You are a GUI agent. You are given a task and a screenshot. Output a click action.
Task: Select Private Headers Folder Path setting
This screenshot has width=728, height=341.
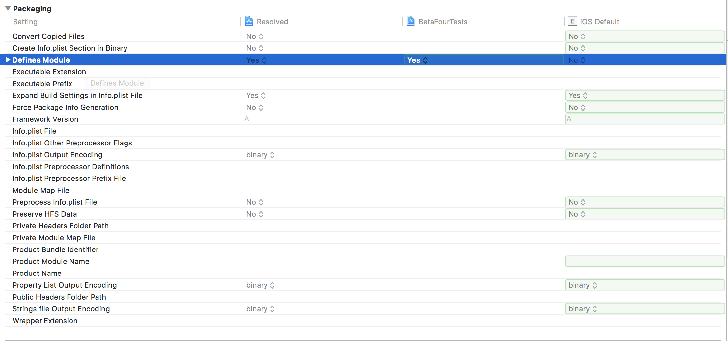pyautogui.click(x=60, y=226)
